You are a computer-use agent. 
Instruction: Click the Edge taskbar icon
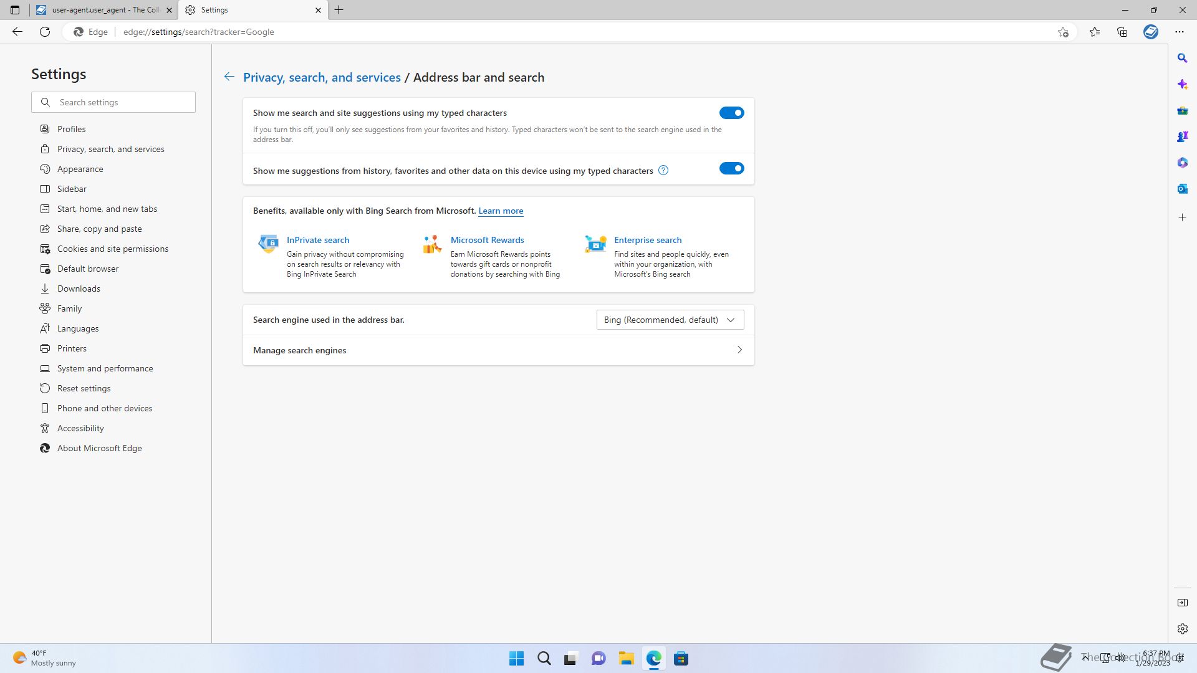point(653,659)
